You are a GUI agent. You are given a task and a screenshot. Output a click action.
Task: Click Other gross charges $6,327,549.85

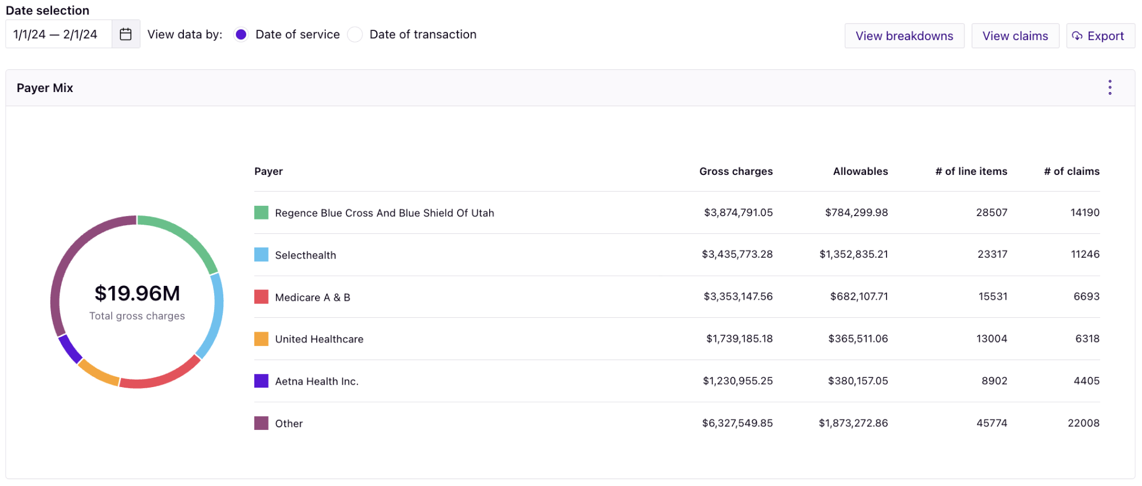tap(737, 423)
